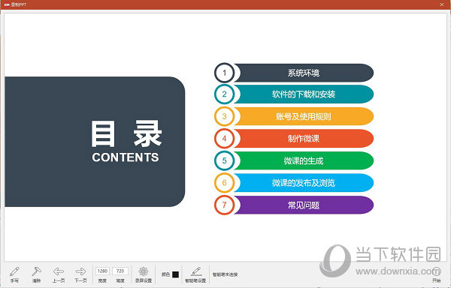Click slide item 3 账号及使用规则
Screen dimensions: 451x288
coord(294,116)
